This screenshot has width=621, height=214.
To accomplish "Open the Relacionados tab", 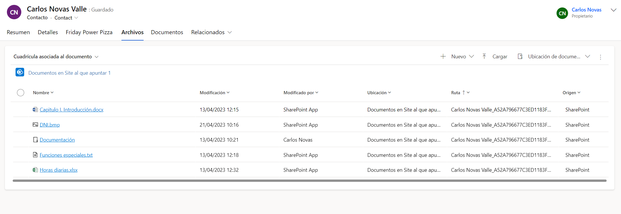I will (208, 32).
